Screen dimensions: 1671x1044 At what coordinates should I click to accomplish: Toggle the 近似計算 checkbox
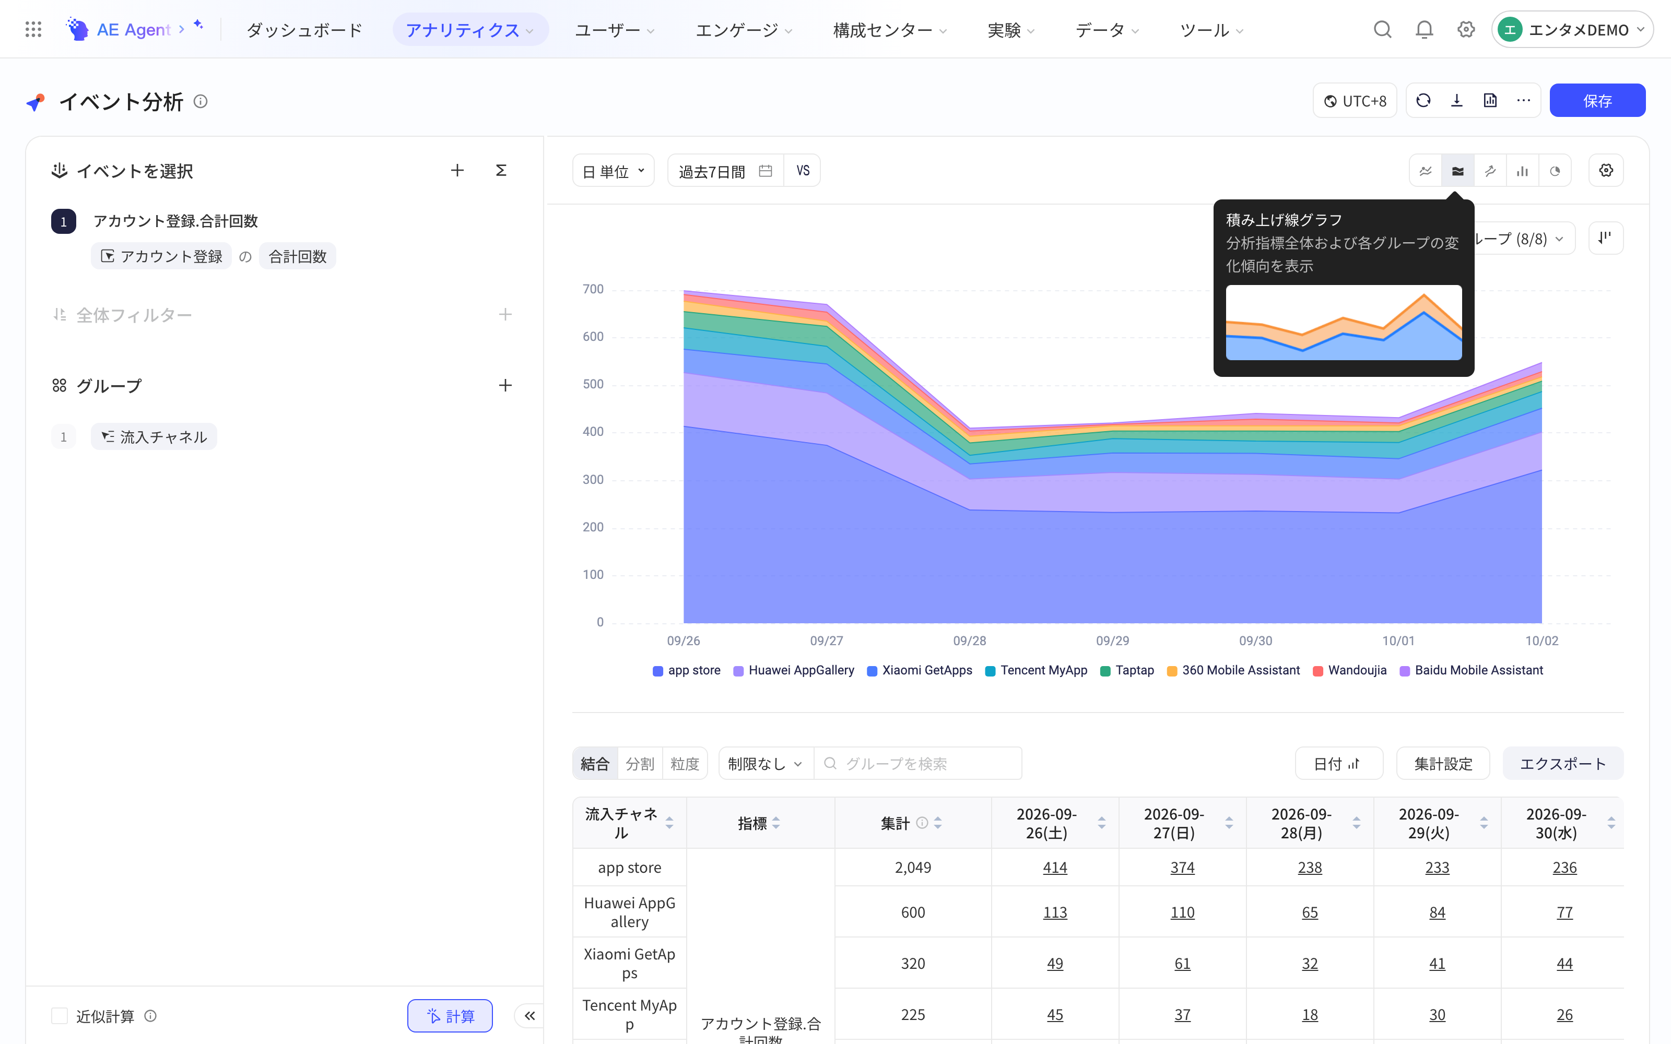[60, 1015]
